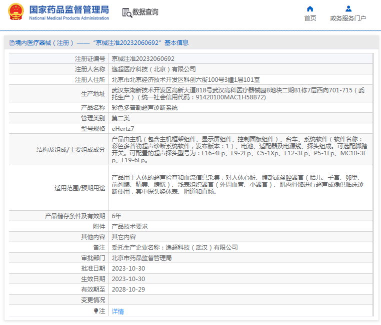
Task: Open the 数据查询 search icon
Action: (x=127, y=12)
